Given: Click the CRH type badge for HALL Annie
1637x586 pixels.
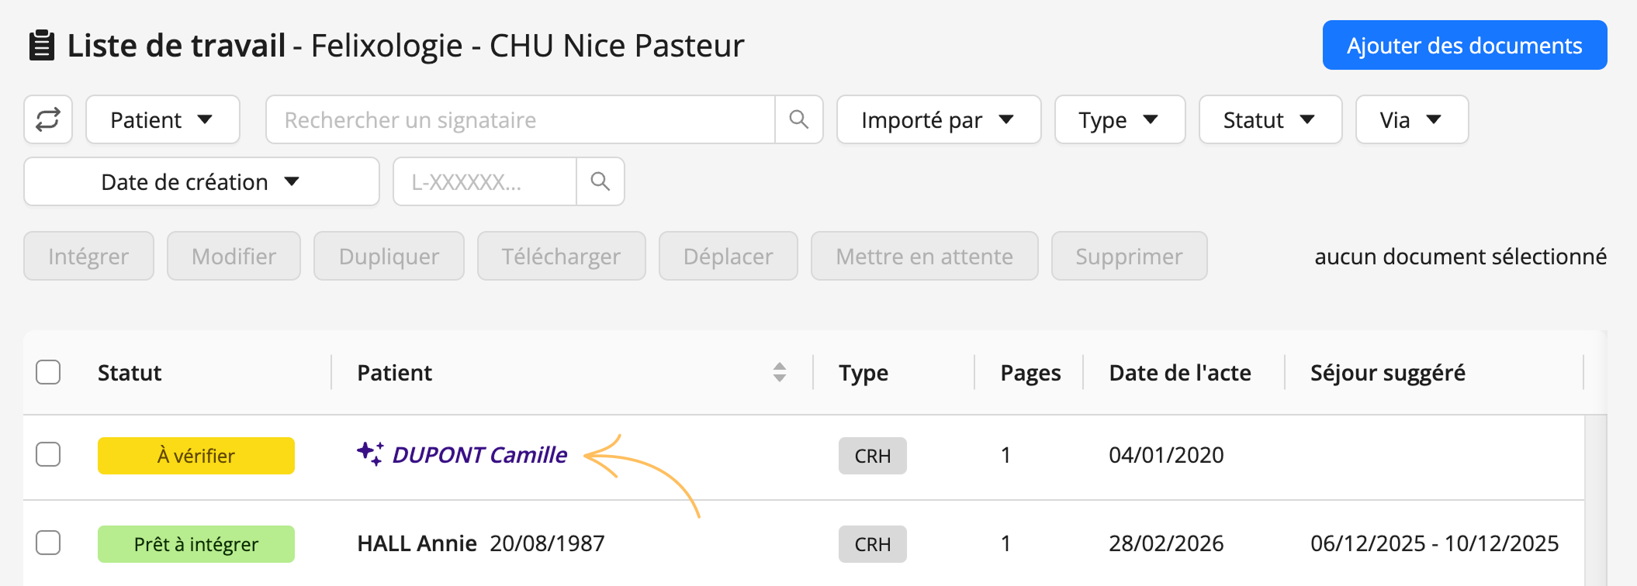Looking at the screenshot, I should click(872, 544).
